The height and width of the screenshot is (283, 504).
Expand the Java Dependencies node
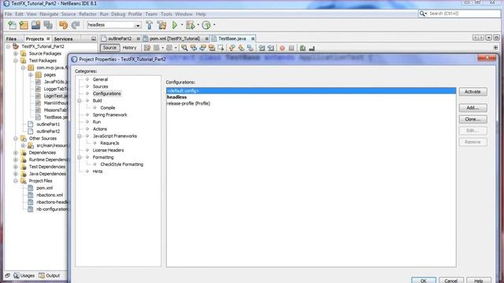(x=16, y=174)
